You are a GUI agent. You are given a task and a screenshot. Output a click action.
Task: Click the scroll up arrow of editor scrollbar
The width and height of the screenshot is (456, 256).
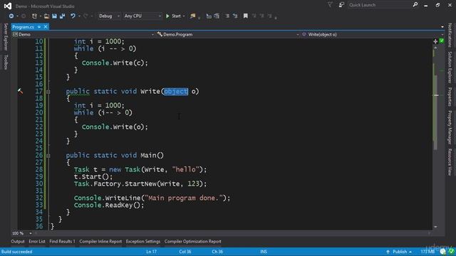tap(435, 48)
